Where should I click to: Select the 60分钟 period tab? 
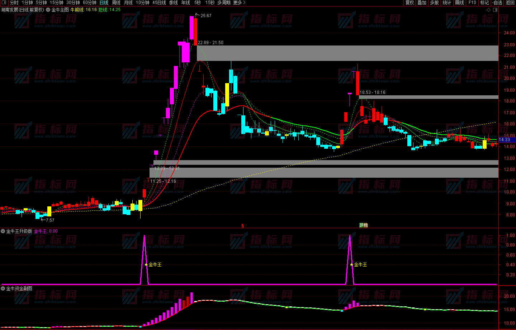(x=90, y=3)
